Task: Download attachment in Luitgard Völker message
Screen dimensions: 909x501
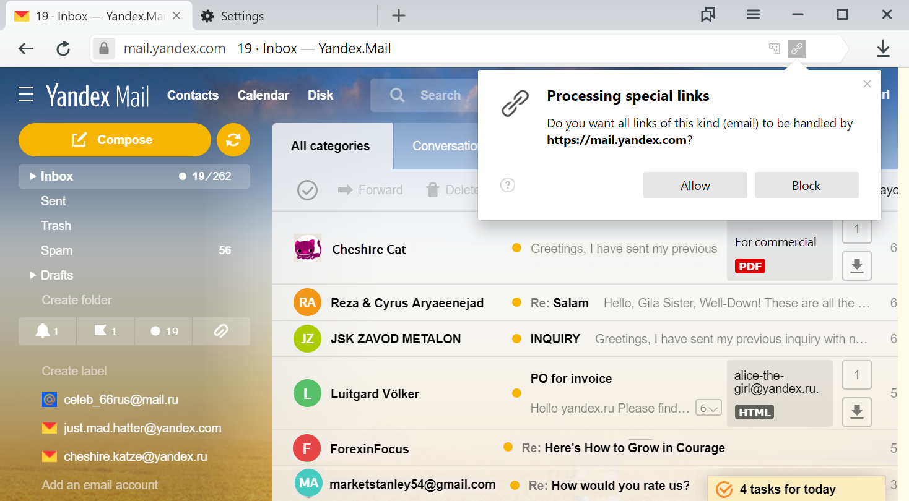Action: 857,412
